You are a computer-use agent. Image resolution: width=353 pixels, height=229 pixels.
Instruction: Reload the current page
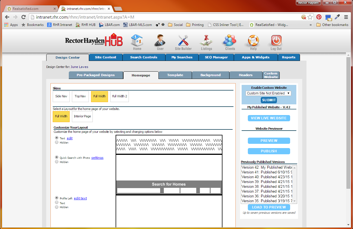(24, 17)
